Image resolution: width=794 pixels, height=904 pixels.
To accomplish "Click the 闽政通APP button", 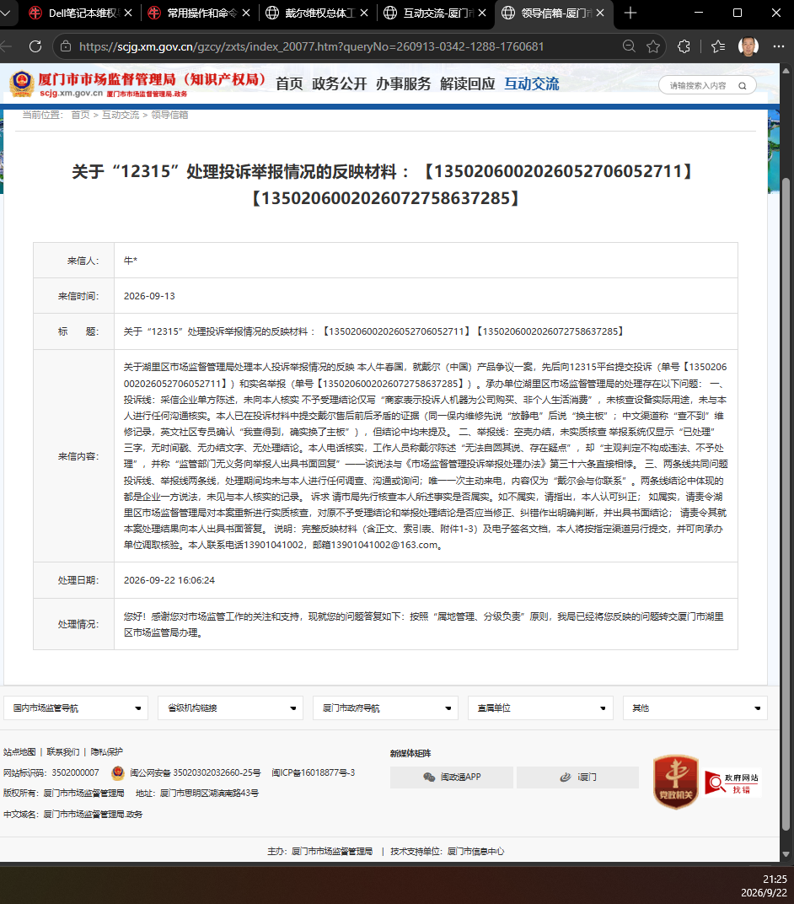I will coord(452,778).
